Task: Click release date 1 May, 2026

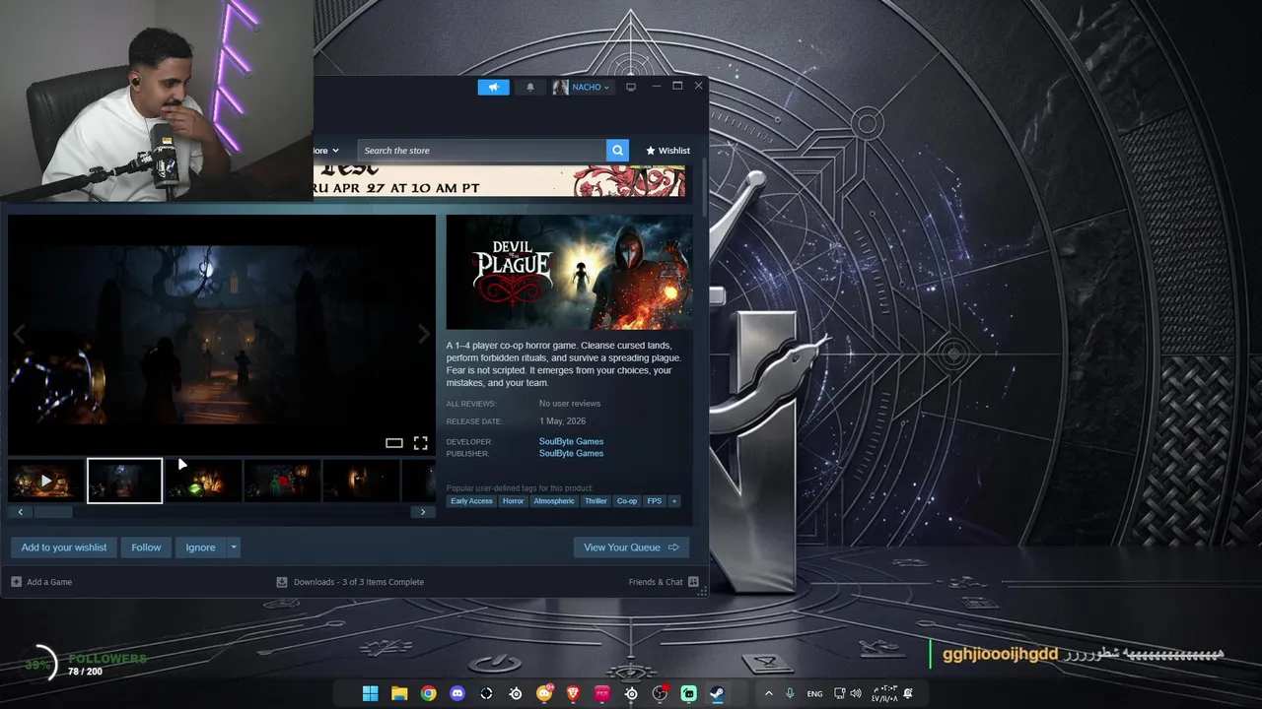Action: (562, 421)
